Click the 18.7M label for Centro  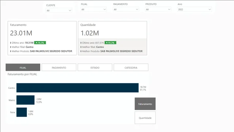tap(143, 87)
